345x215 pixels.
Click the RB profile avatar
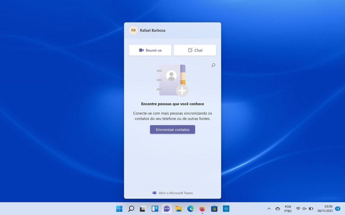pyautogui.click(x=133, y=30)
